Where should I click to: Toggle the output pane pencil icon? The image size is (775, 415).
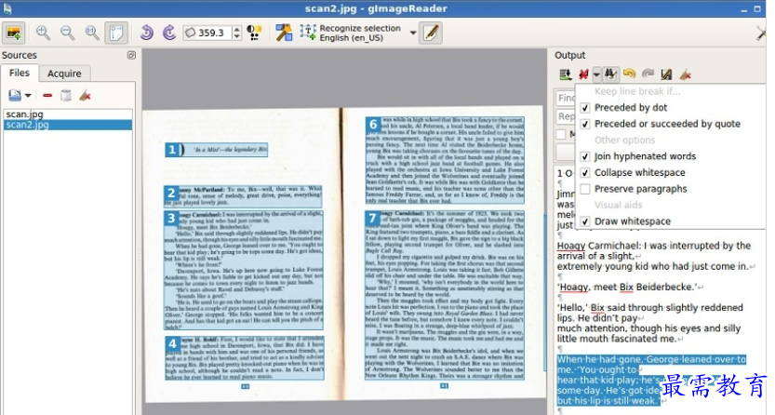click(430, 33)
